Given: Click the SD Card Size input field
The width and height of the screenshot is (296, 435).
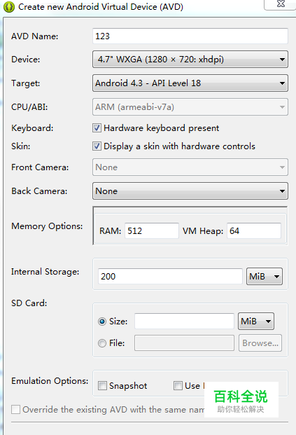Looking at the screenshot, I should 184,322.
